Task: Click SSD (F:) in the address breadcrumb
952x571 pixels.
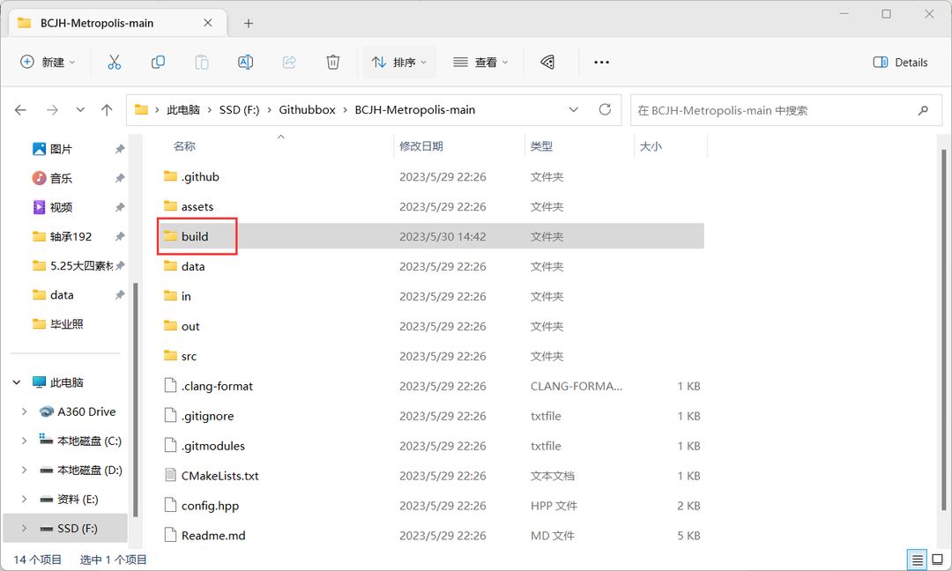Action: click(x=239, y=110)
